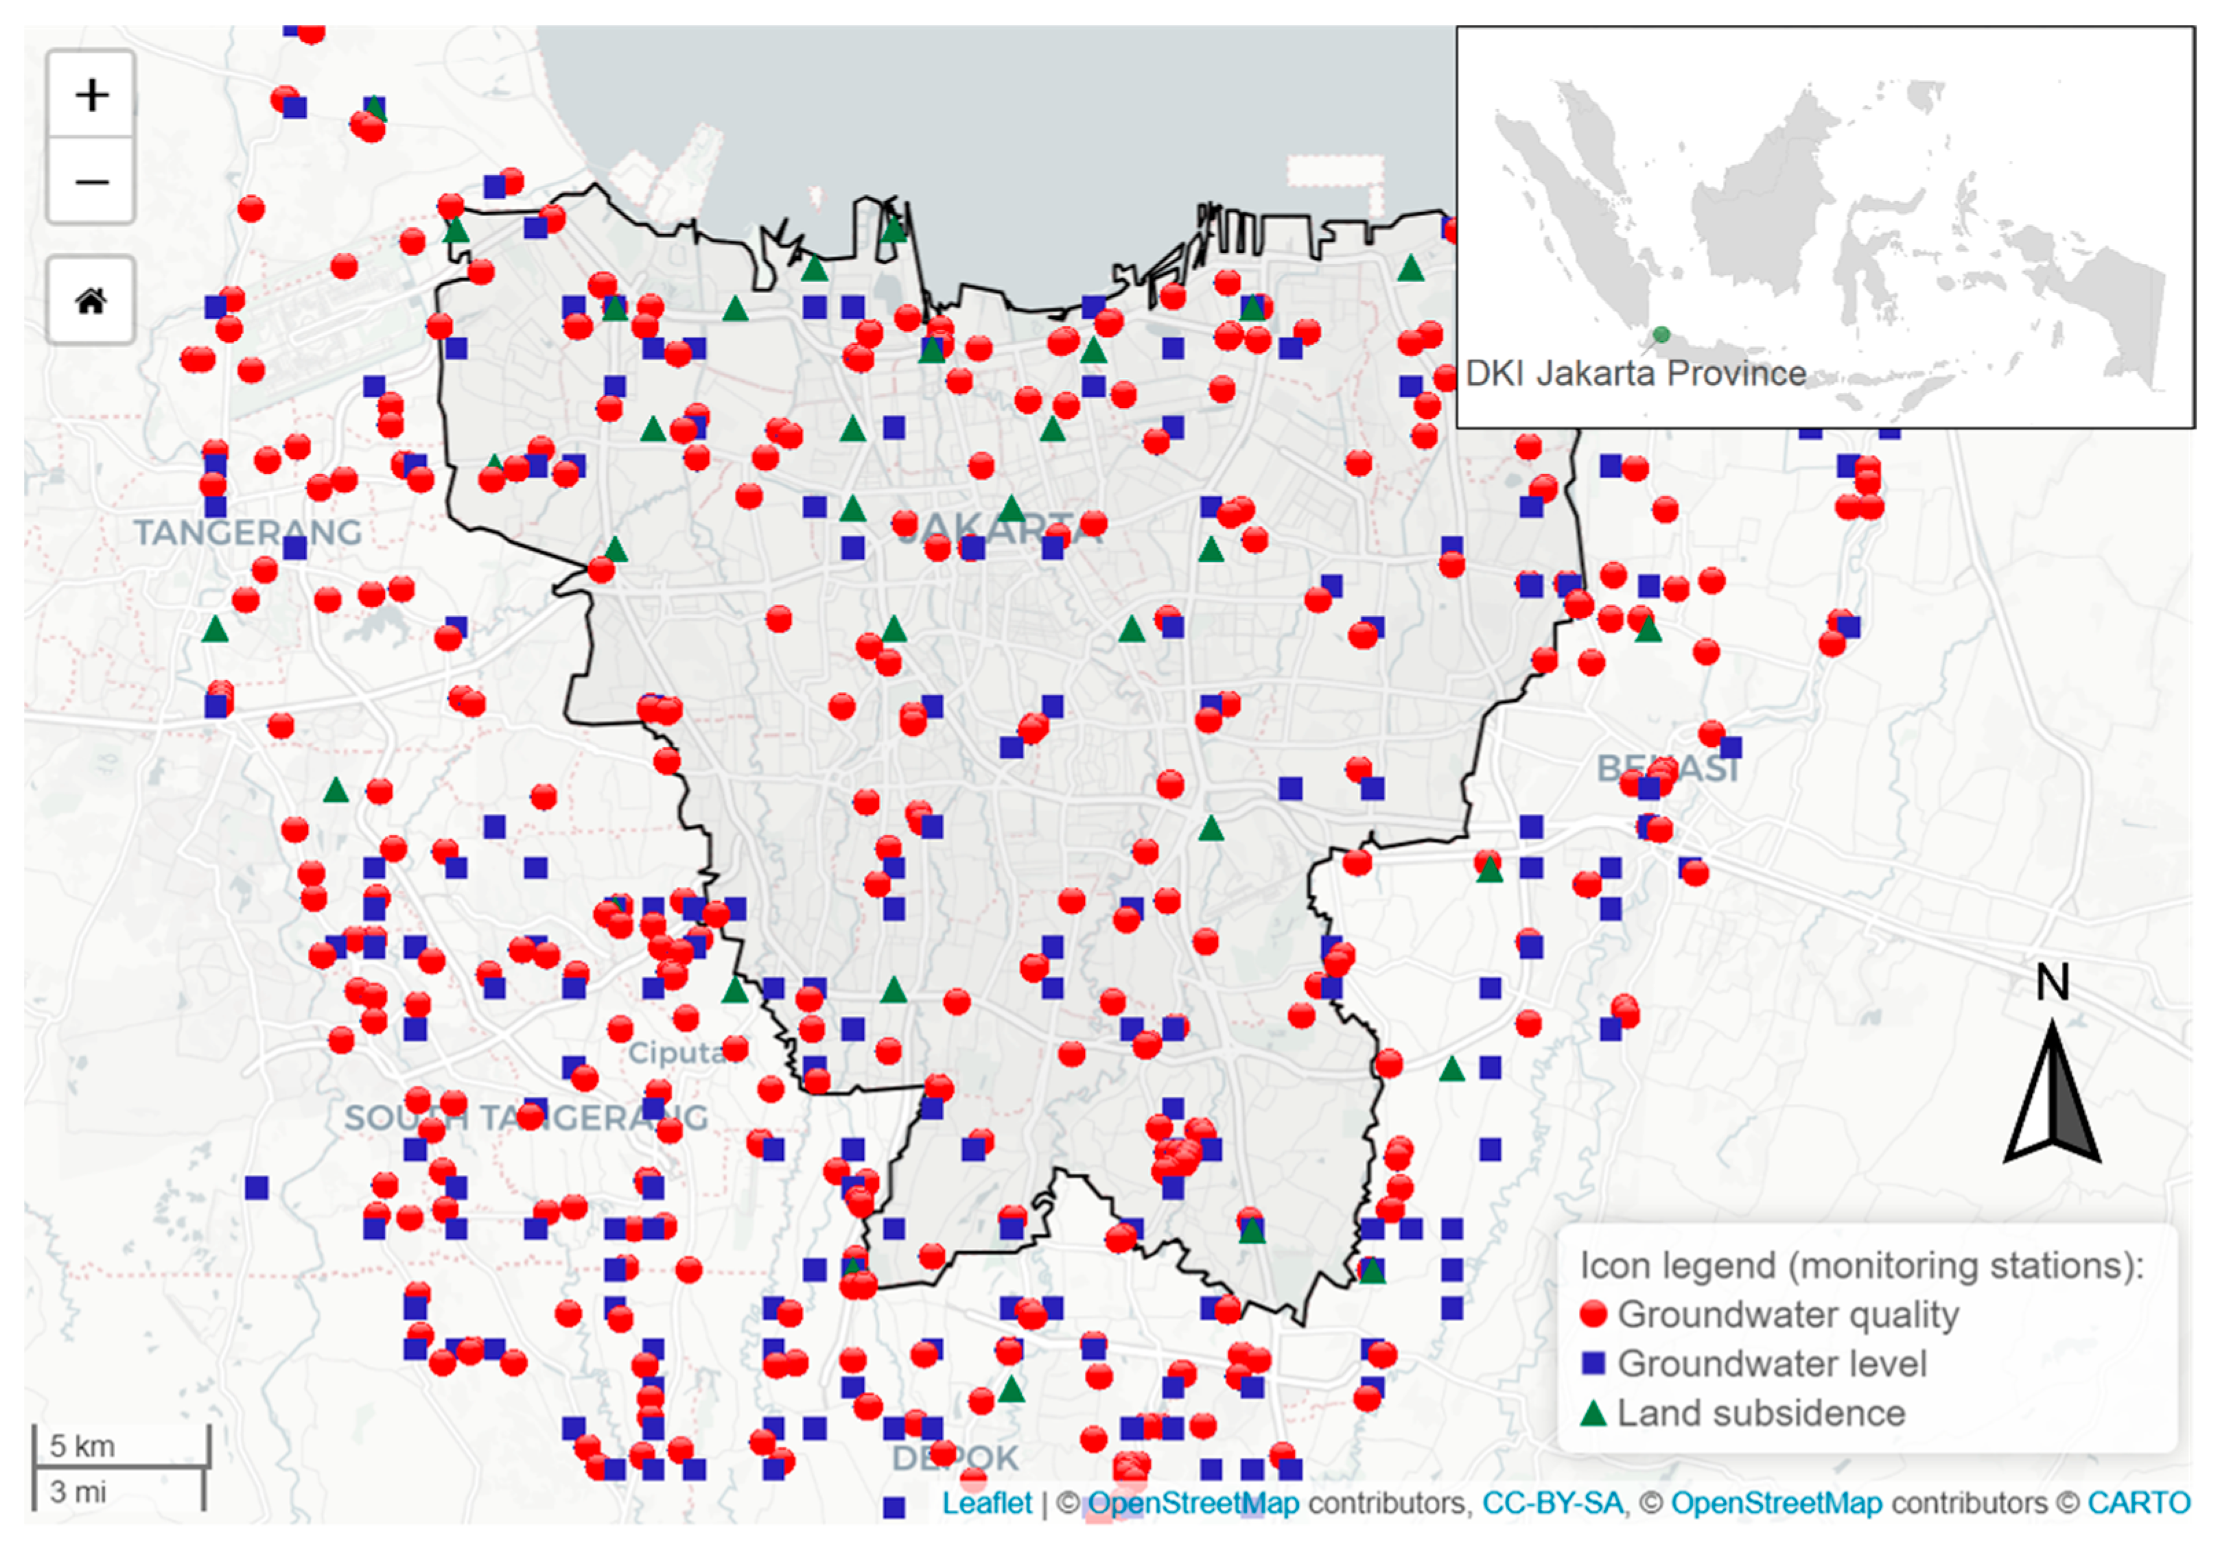Click the TANGERANG city label
The width and height of the screenshot is (2222, 1551).
tap(248, 532)
